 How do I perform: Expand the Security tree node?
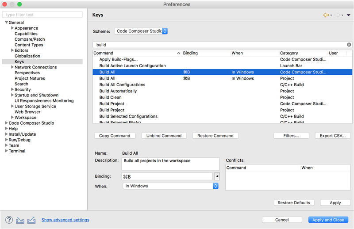coord(12,89)
